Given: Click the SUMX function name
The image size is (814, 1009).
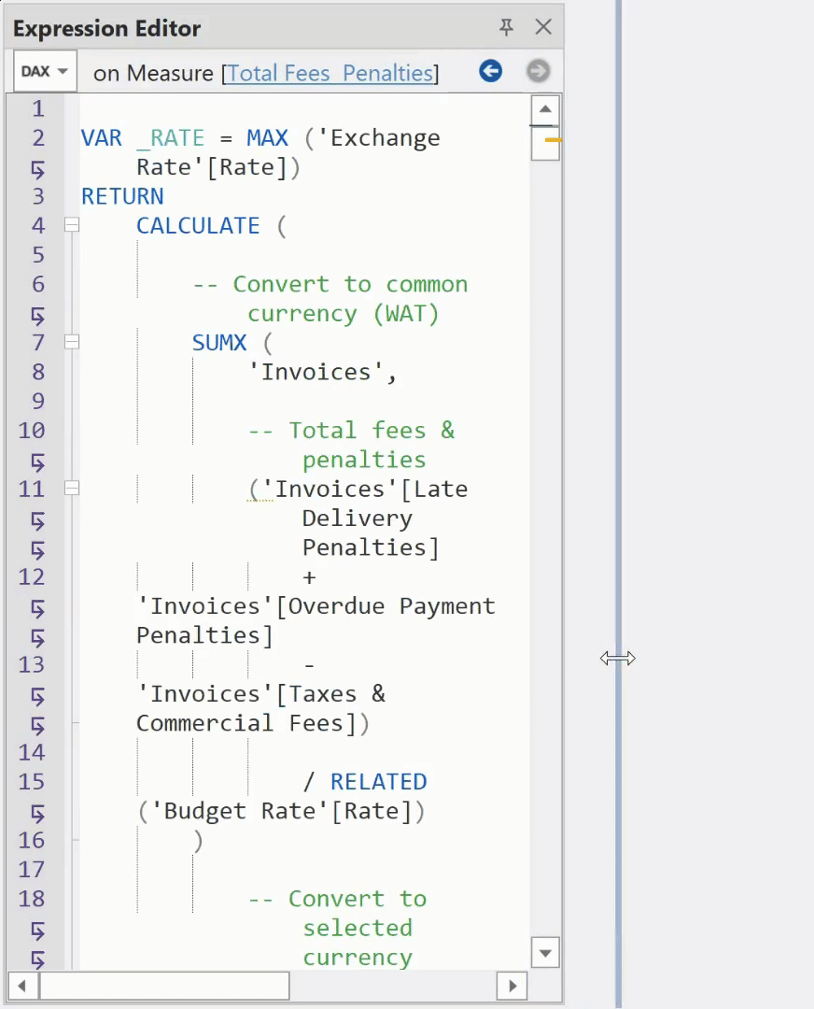Looking at the screenshot, I should tap(219, 343).
